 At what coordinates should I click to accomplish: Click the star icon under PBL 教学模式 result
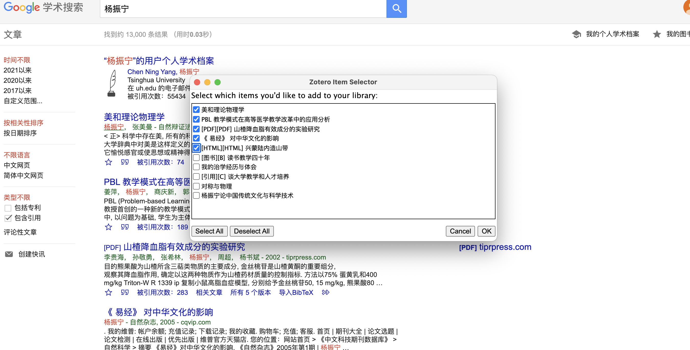(108, 227)
